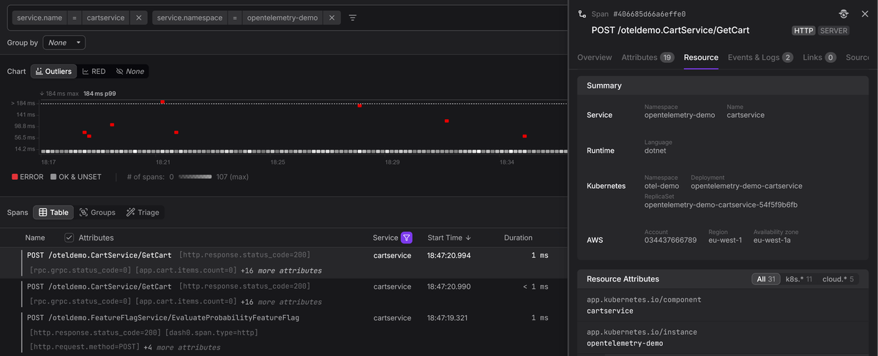Click the cartservice filter value

pos(105,18)
